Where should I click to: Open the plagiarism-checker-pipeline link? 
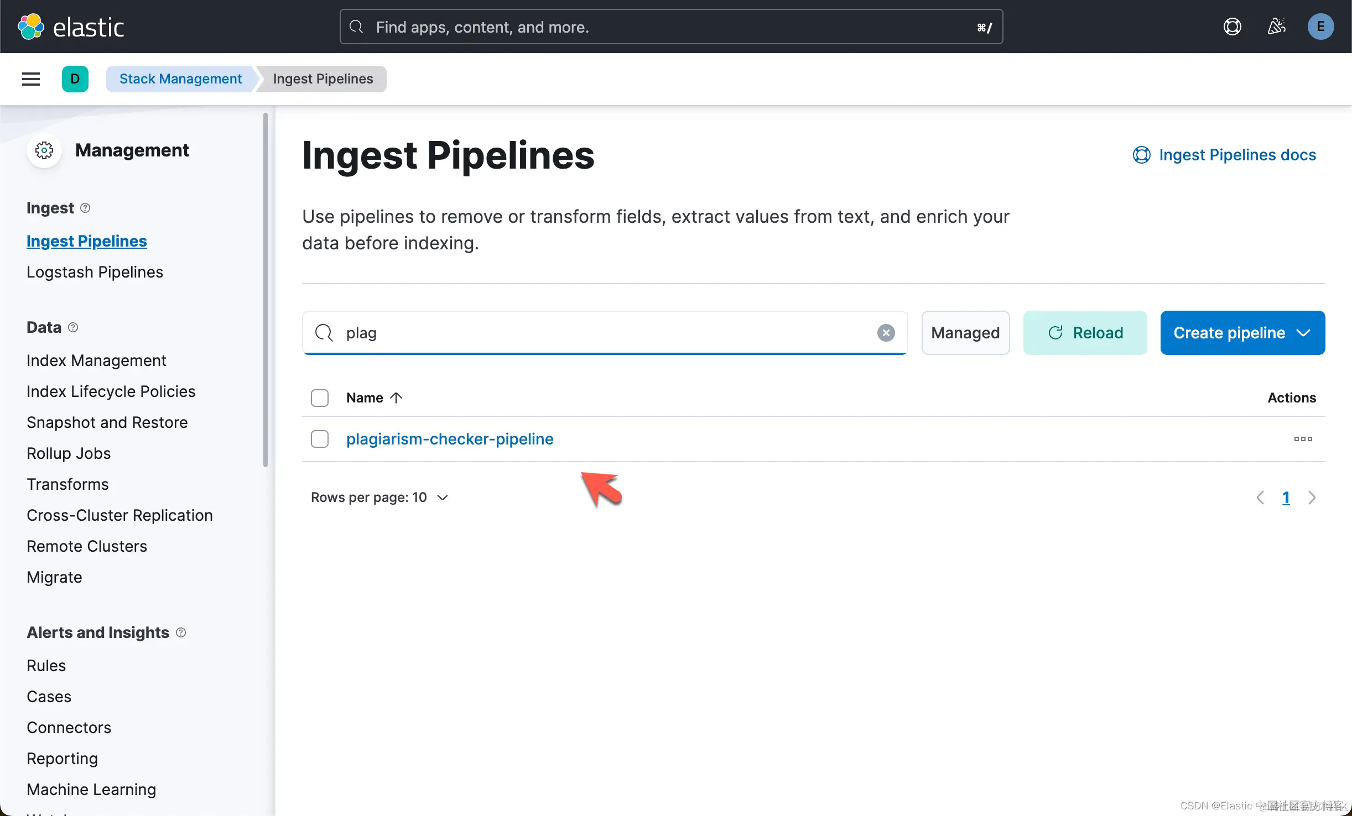tap(450, 439)
